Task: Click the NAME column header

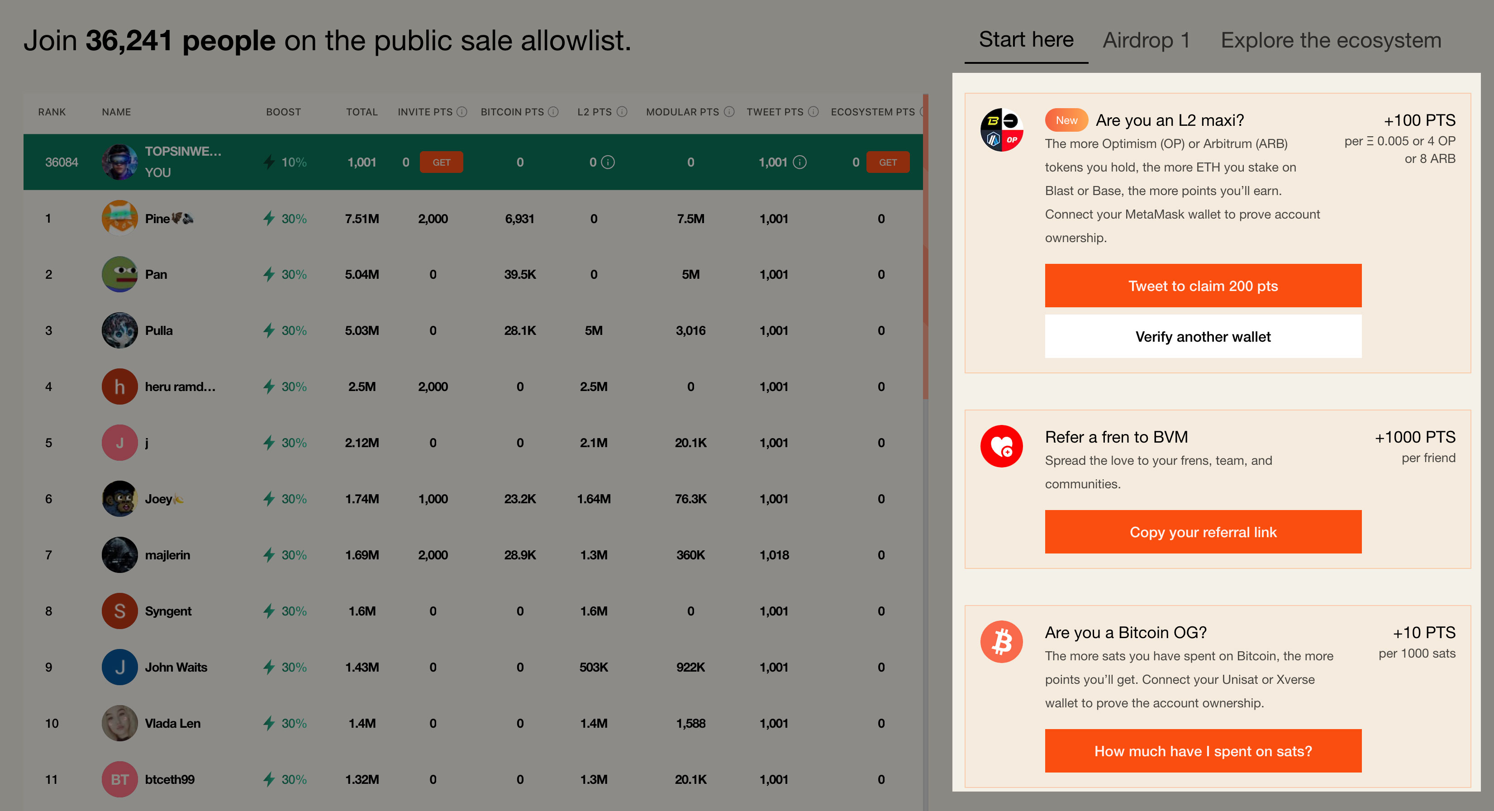Action: click(116, 112)
